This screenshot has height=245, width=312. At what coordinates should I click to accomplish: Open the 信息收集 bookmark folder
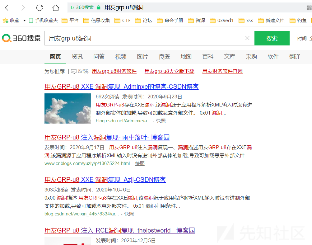[x=96, y=21]
